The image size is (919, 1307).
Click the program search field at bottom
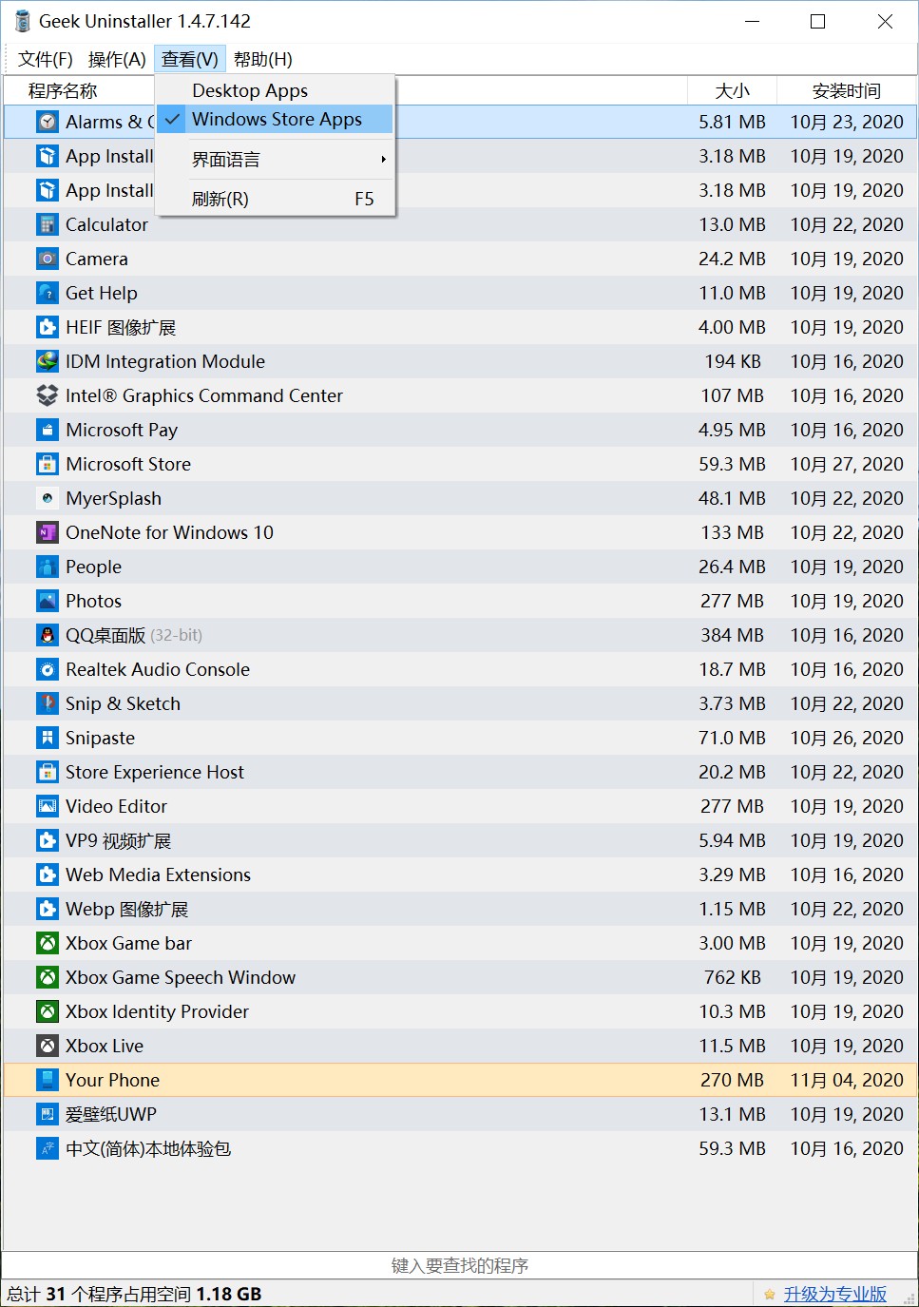pos(460,1265)
